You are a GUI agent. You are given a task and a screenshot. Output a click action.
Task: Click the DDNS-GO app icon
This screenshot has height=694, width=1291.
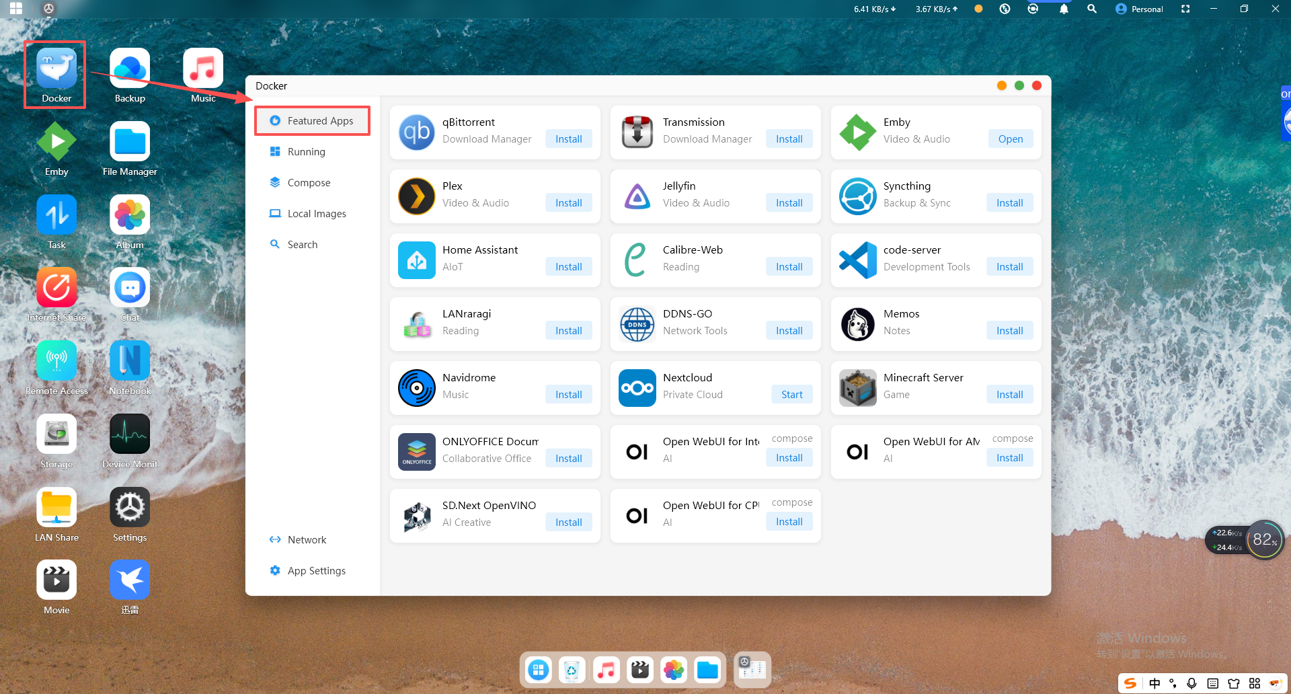point(637,324)
